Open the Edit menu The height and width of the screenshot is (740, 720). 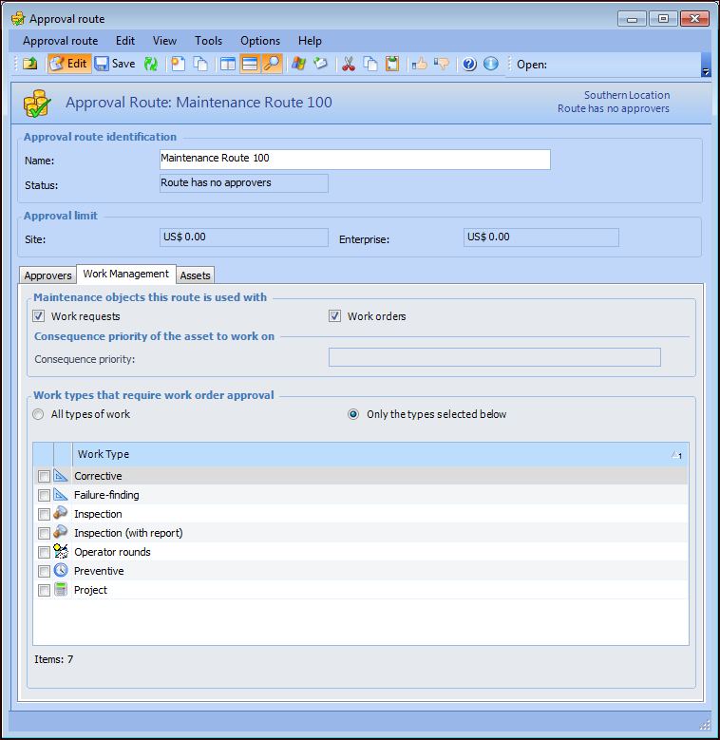(x=125, y=41)
